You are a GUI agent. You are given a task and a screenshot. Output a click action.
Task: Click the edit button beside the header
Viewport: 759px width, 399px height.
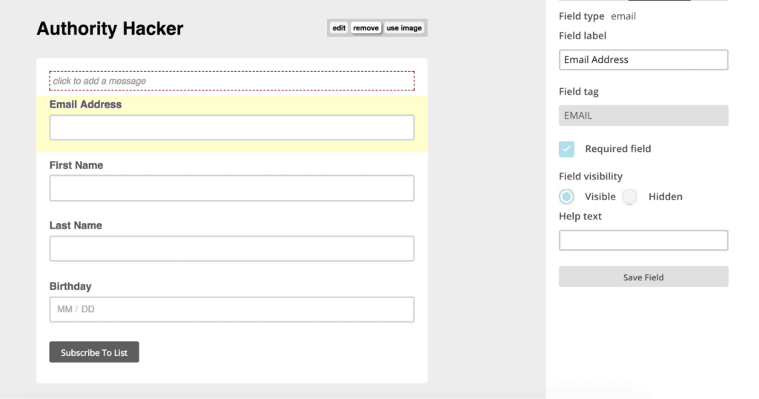(x=339, y=28)
